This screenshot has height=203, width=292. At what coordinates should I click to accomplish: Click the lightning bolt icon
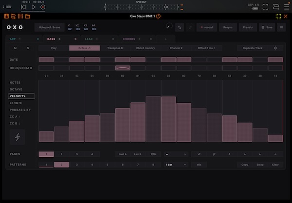click(18, 137)
